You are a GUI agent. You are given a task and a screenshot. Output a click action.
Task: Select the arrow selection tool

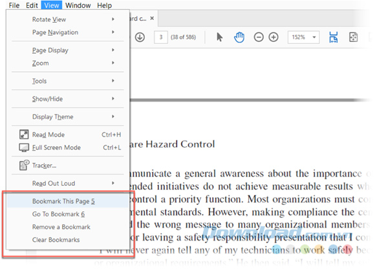coord(219,37)
